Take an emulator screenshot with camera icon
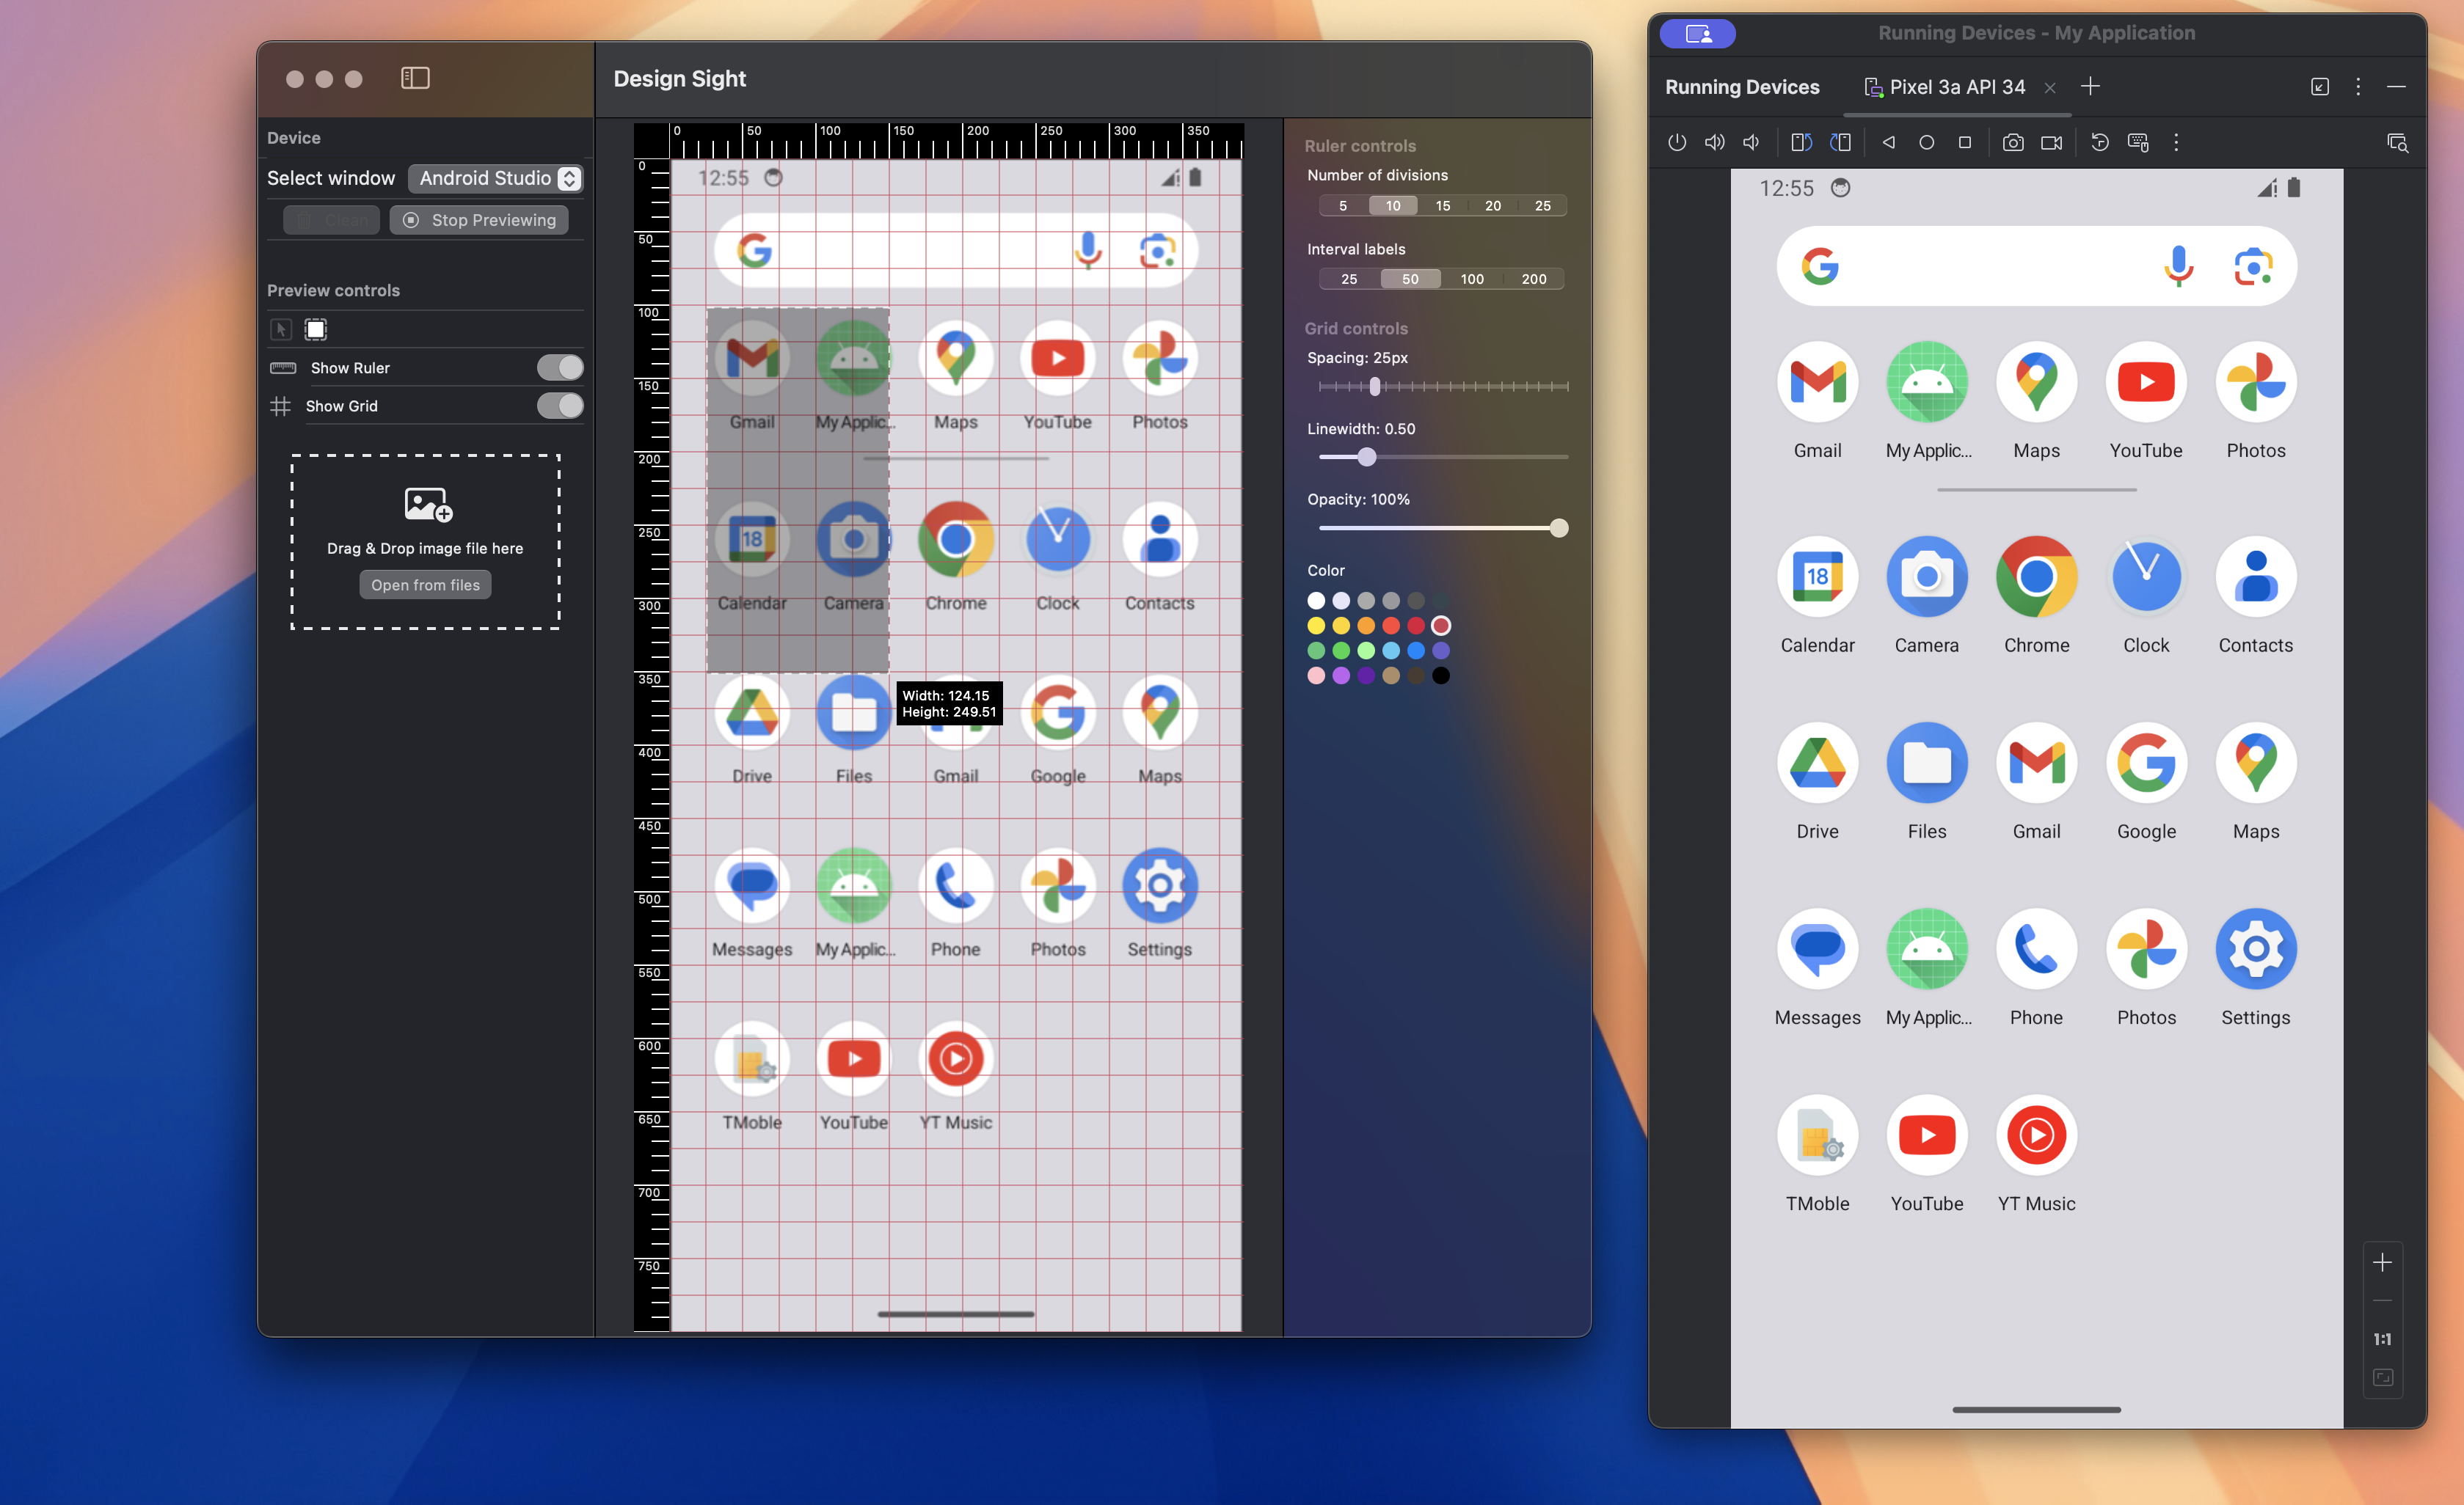This screenshot has height=1505, width=2464. point(2013,142)
